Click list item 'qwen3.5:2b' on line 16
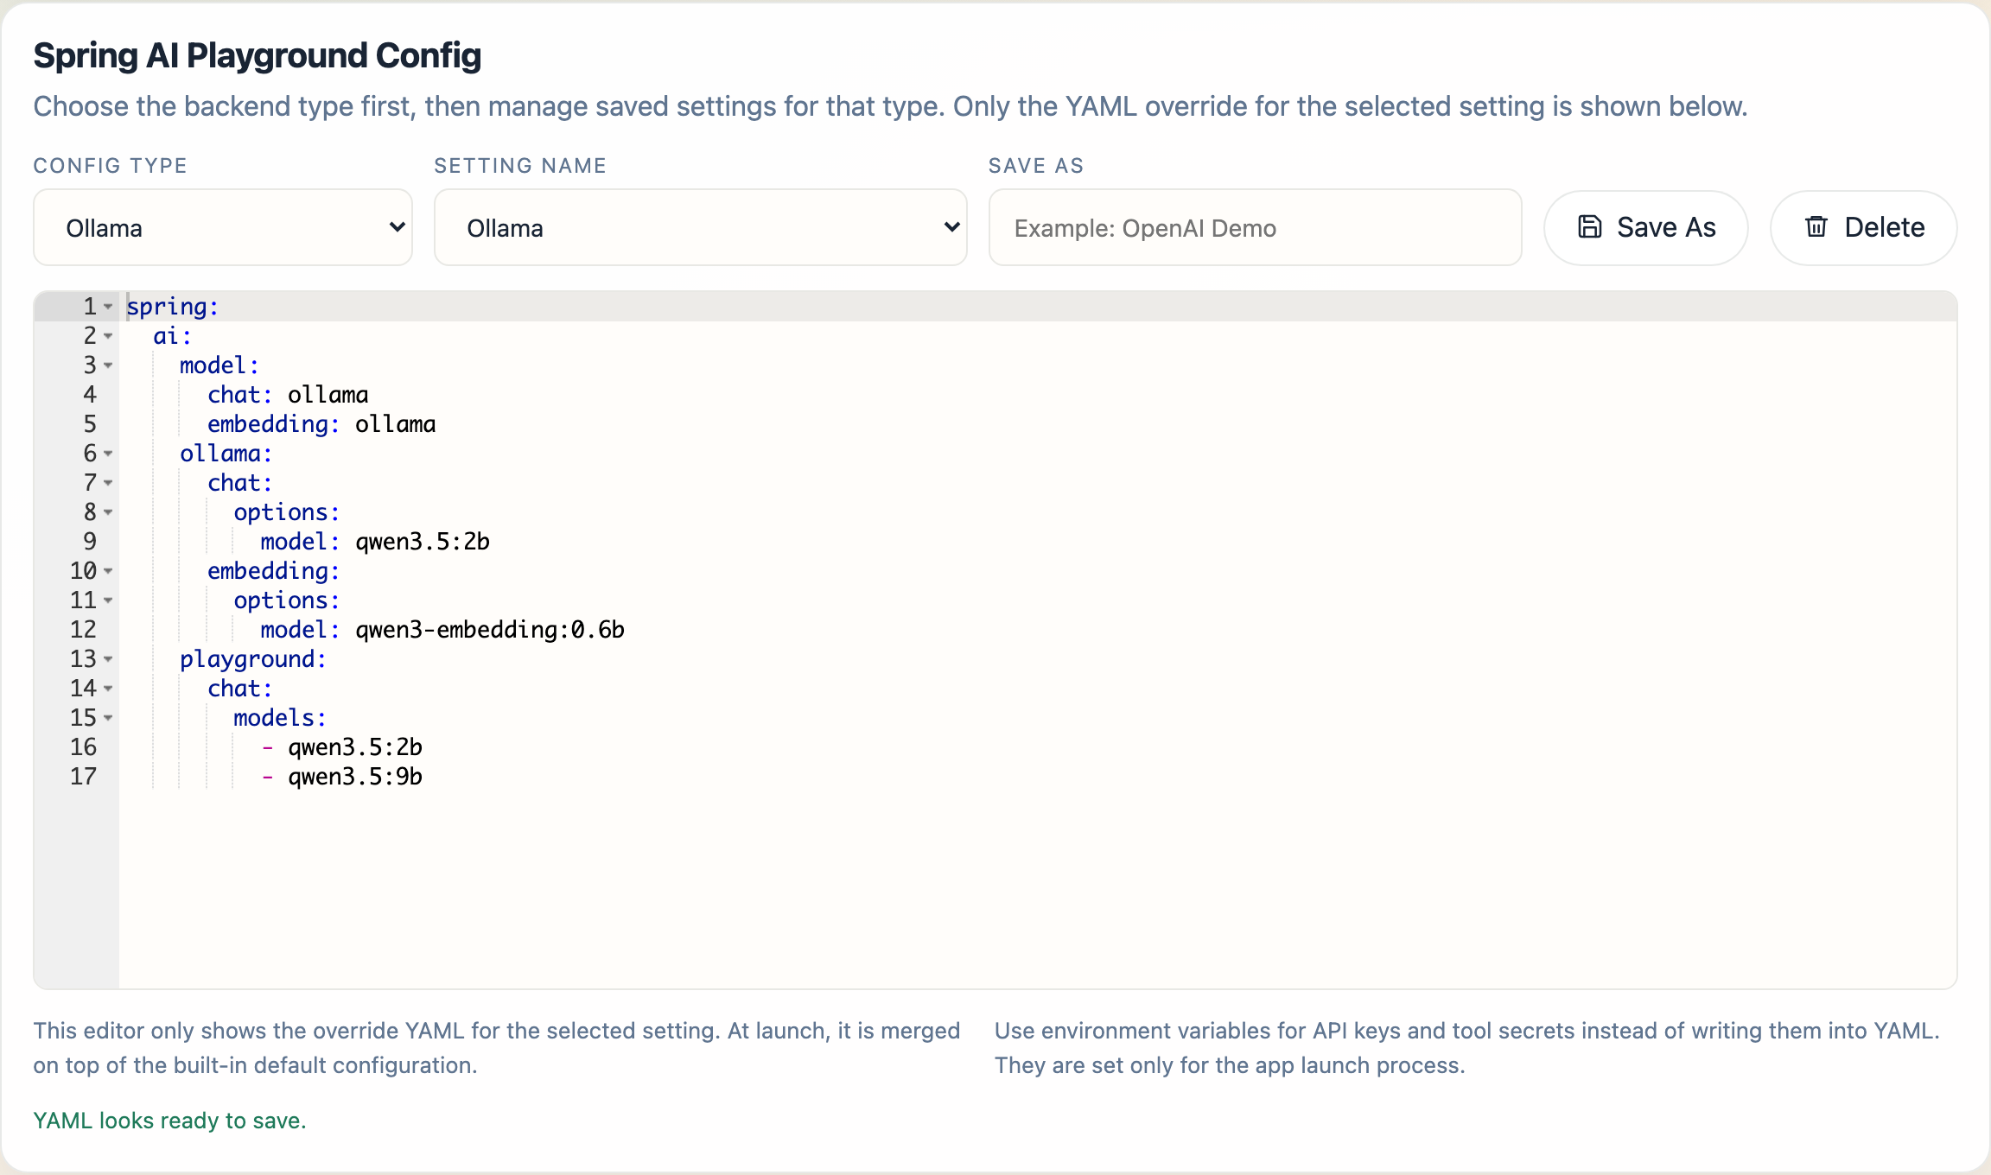The image size is (1991, 1175). tap(355, 747)
